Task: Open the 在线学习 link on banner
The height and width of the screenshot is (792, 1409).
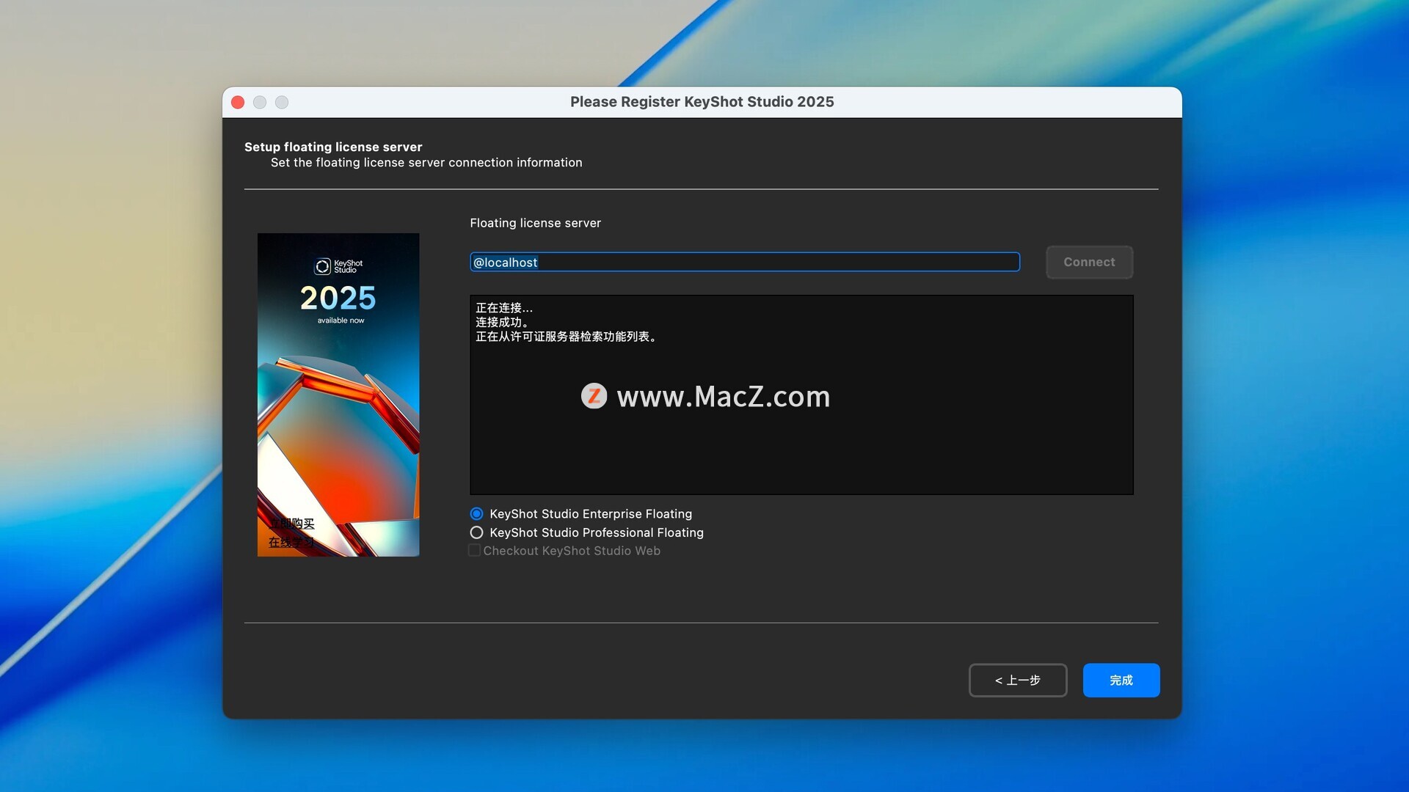Action: [291, 543]
